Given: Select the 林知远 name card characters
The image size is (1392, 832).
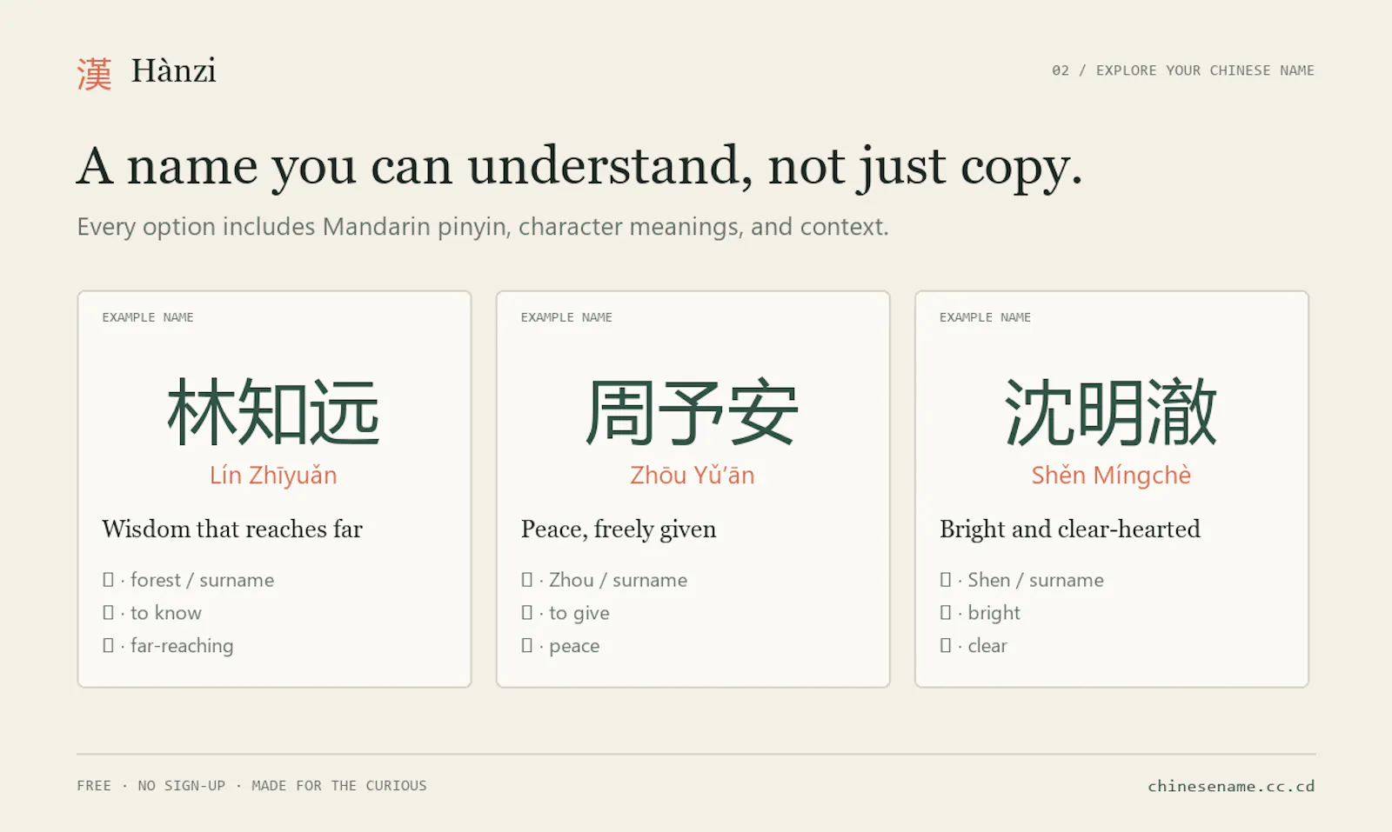Looking at the screenshot, I should (274, 412).
